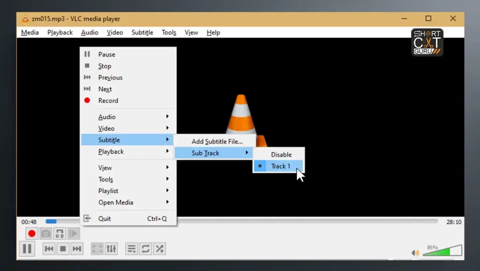The image size is (480, 271).
Task: Expand the Playlist submenu
Action: (x=128, y=191)
